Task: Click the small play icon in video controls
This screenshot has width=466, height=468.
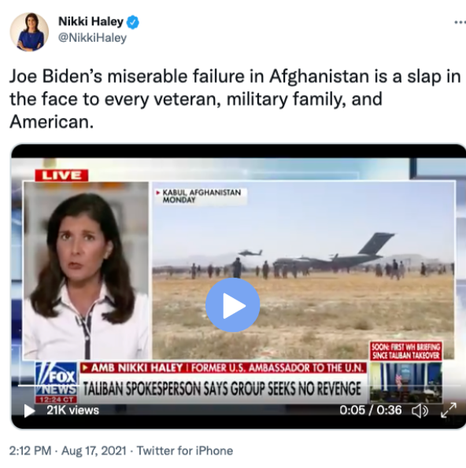Action: click(x=29, y=411)
